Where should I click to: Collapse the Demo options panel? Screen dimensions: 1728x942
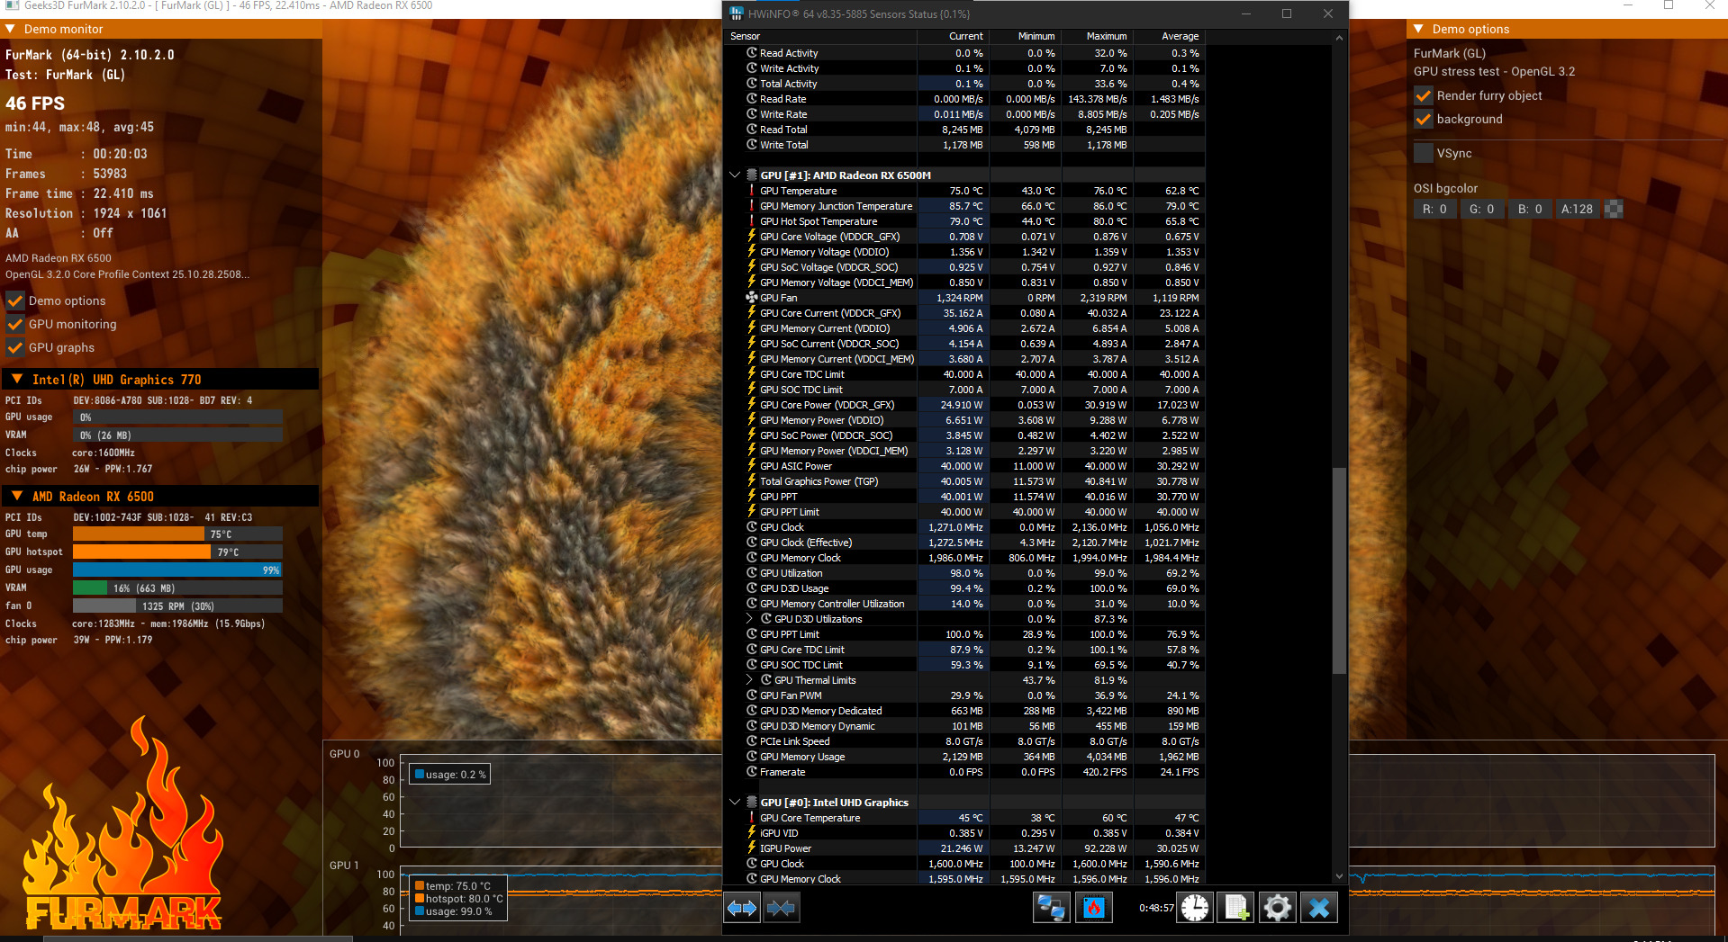pos(1418,29)
